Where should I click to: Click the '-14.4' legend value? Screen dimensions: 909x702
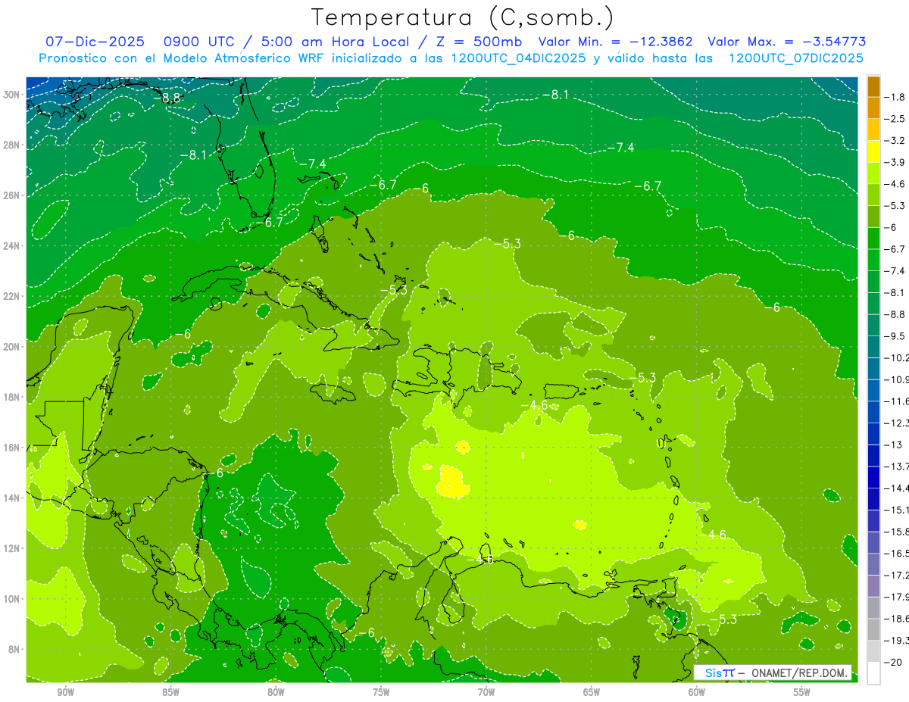tap(896, 488)
